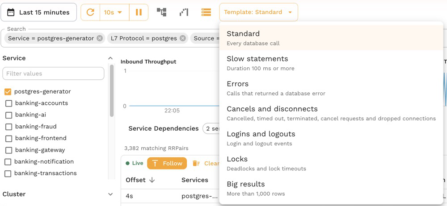The width and height of the screenshot is (447, 206).
Task: Check the banking-fraud checkbox
Action: pyautogui.click(x=8, y=127)
